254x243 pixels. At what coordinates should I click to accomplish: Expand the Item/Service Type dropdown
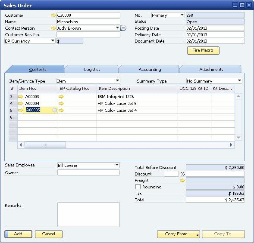117,80
